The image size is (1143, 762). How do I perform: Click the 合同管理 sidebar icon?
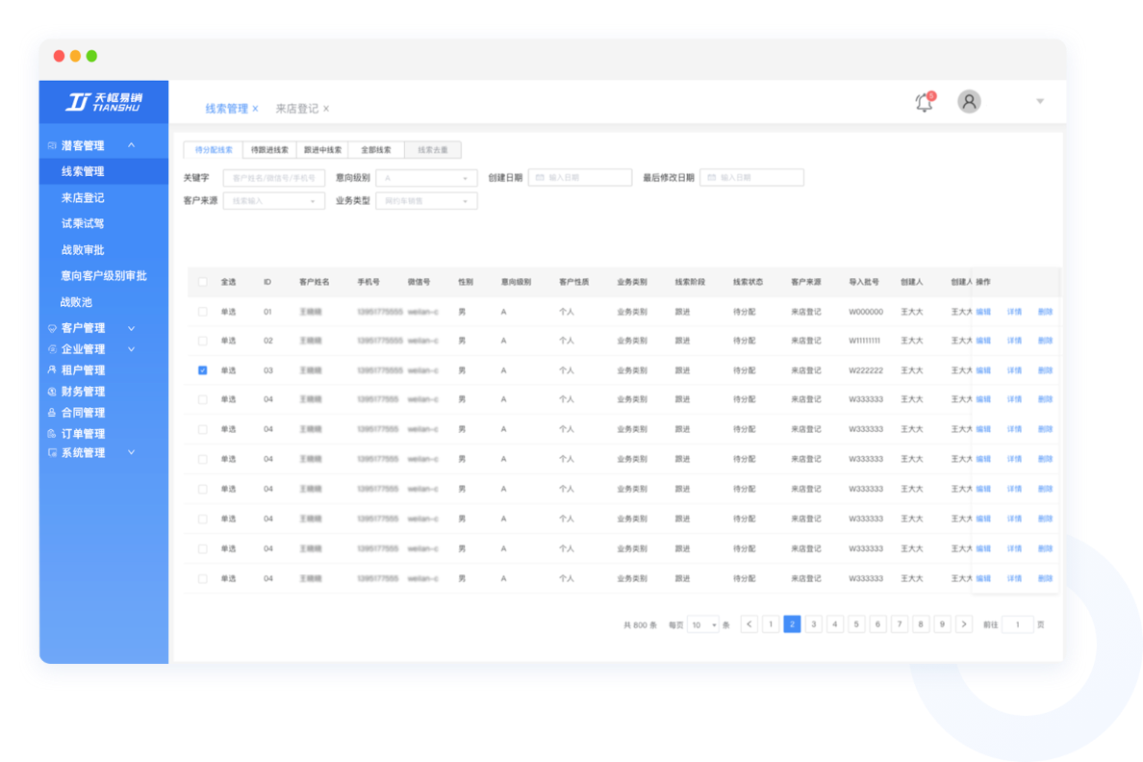tap(52, 413)
